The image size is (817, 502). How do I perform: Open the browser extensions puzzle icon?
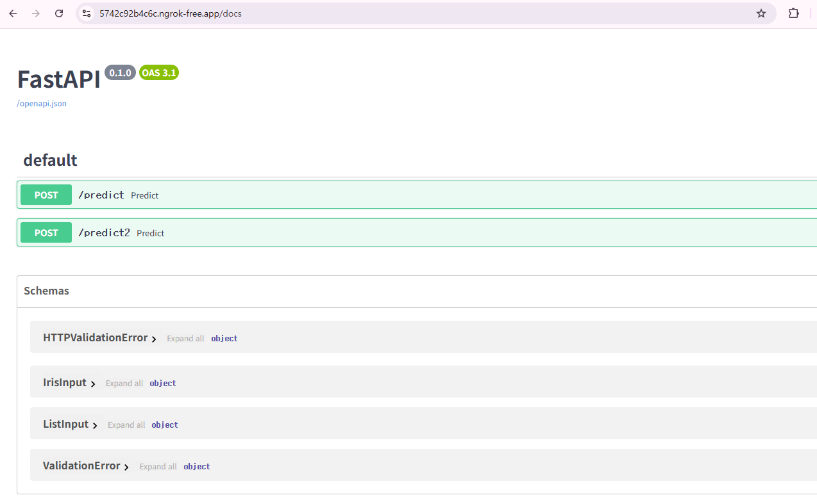click(x=794, y=13)
